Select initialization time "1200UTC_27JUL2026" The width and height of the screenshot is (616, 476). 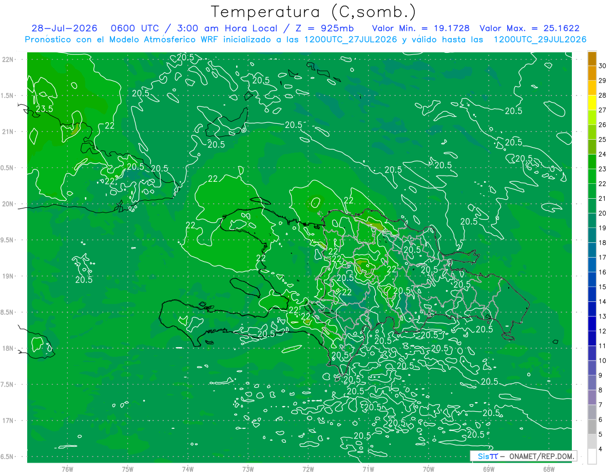click(x=351, y=40)
